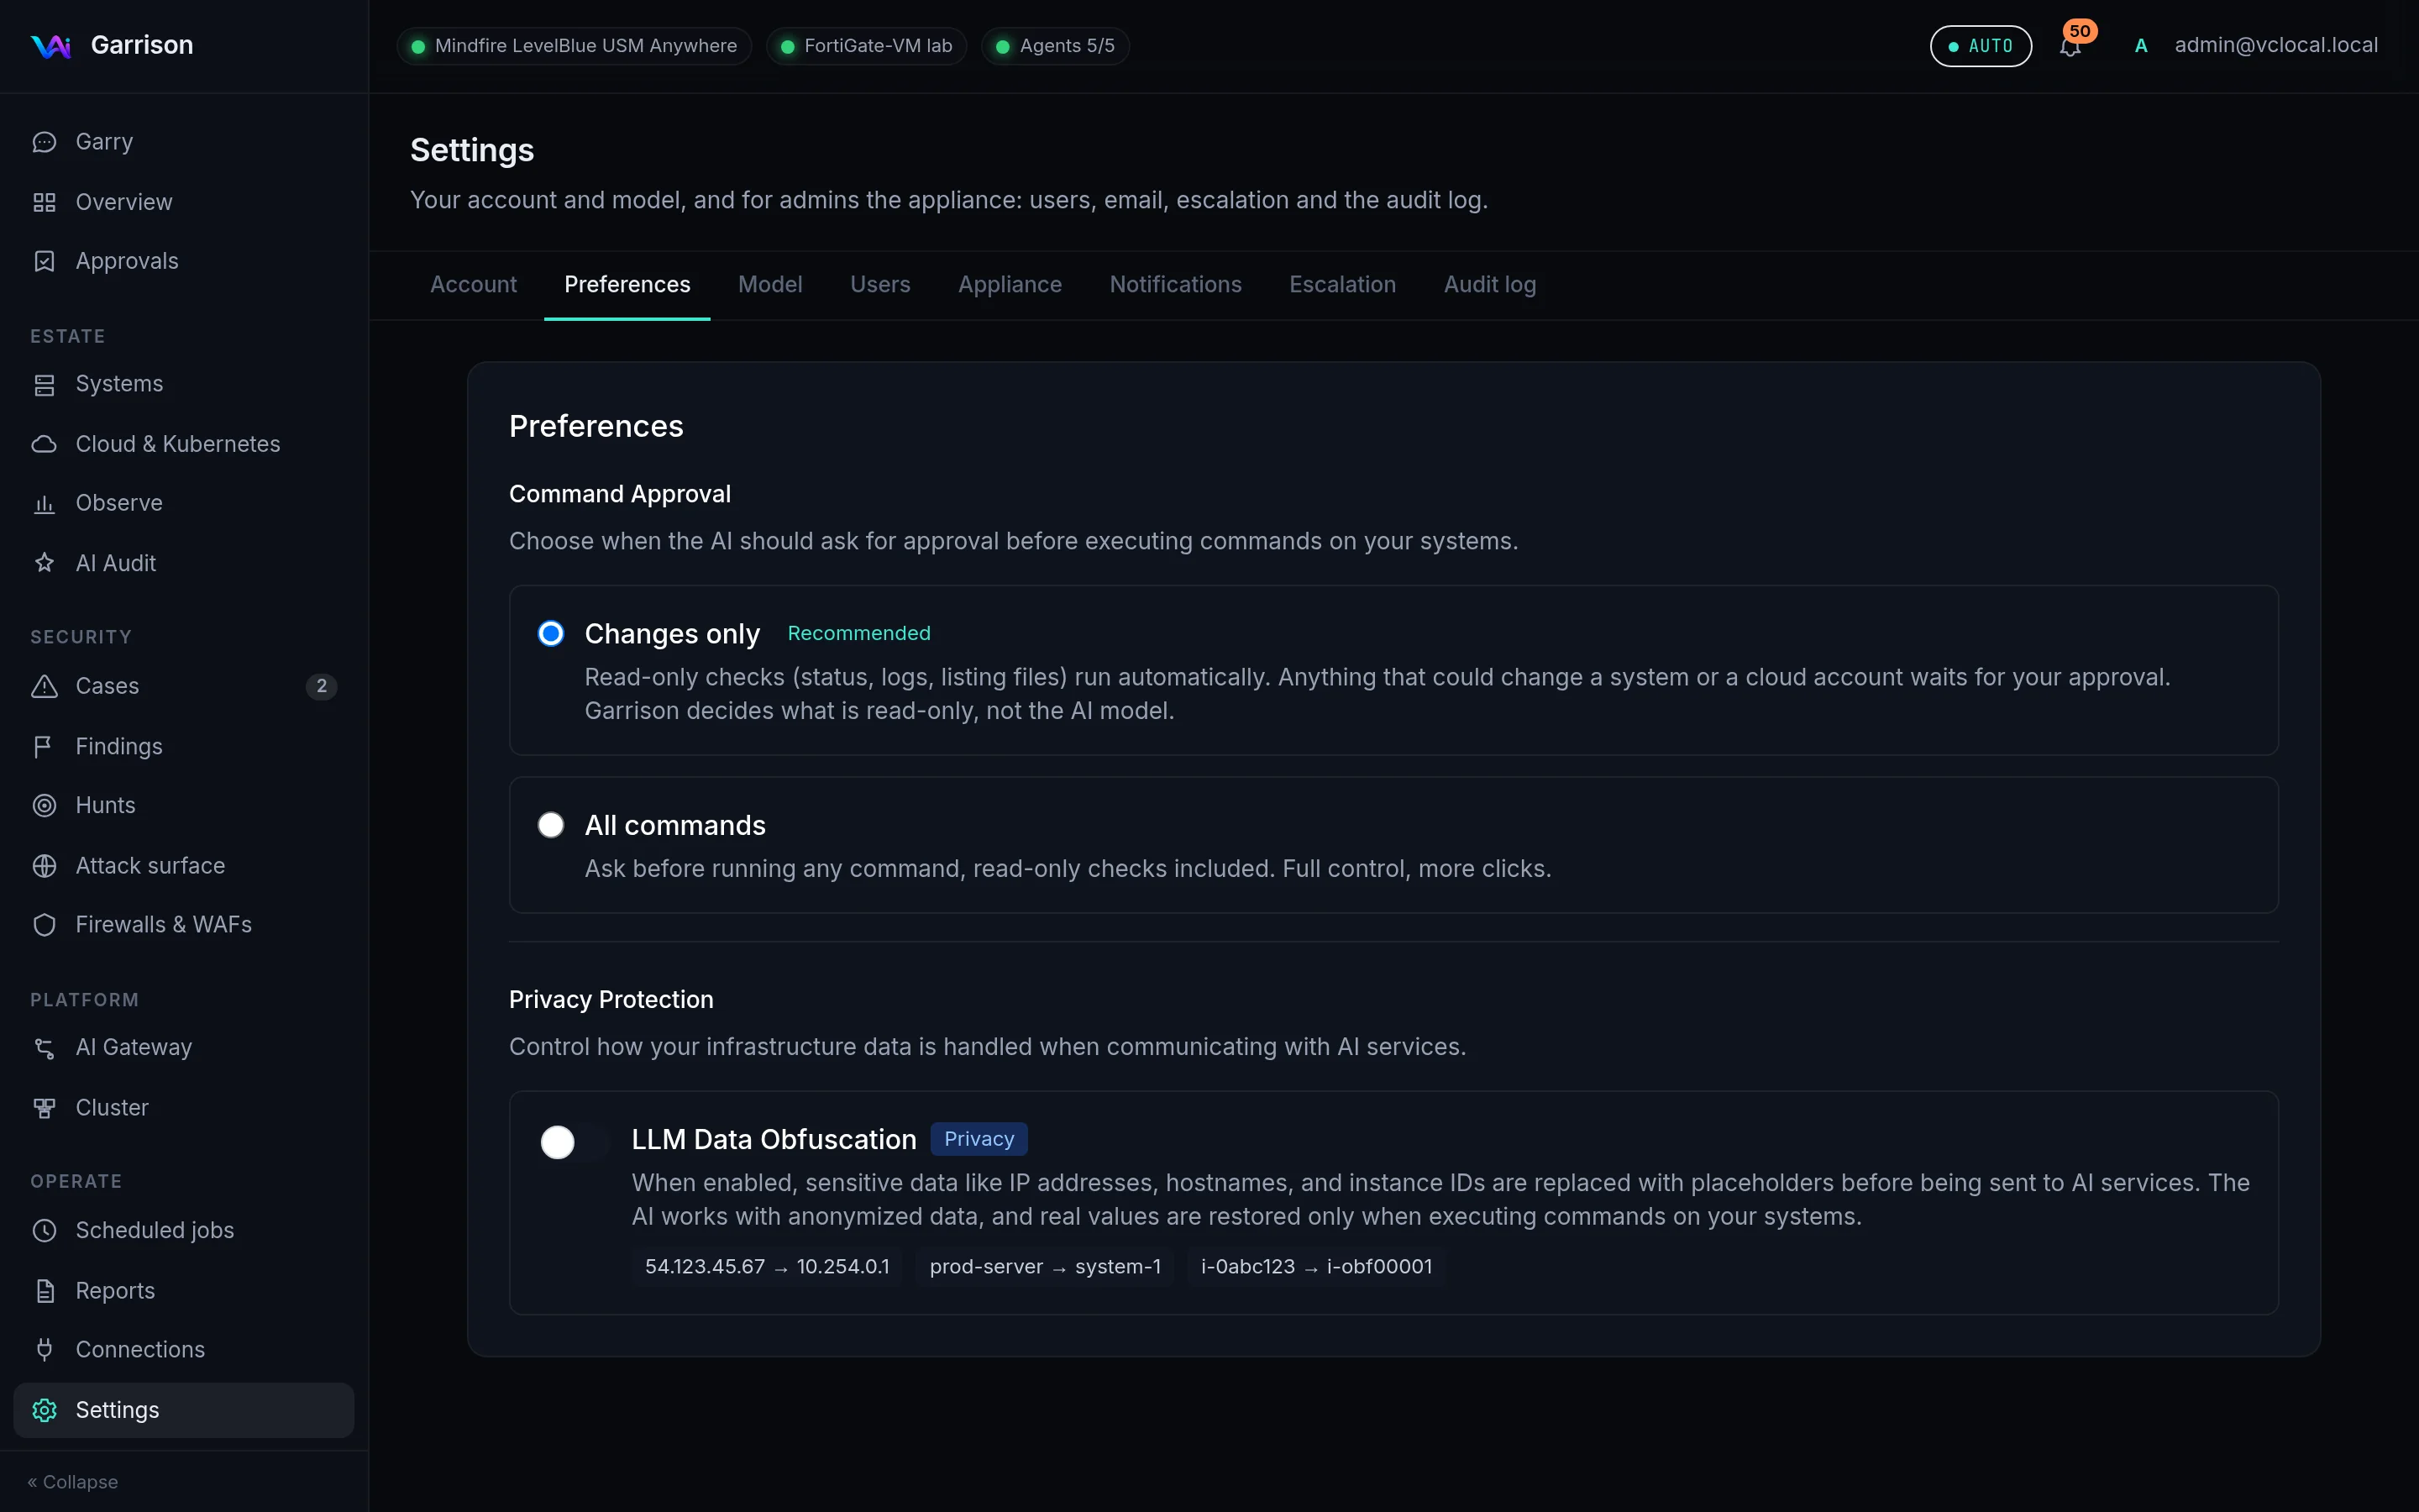Viewport: 2419px width, 1512px height.
Task: Click the FortiGate-VM lab status chip
Action: click(x=866, y=46)
